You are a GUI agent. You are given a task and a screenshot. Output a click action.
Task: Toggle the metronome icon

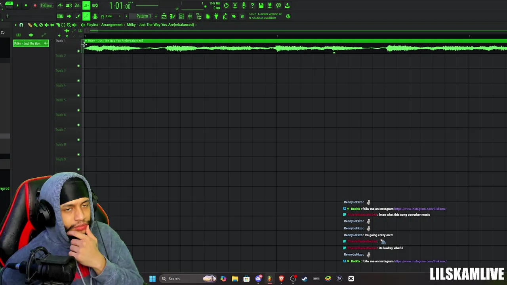(x=60, y=6)
